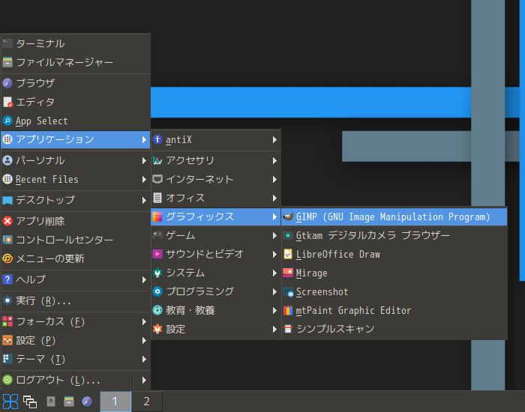Click the Screenshot label
Viewport: 525px width, 412px height.
pyautogui.click(x=322, y=292)
